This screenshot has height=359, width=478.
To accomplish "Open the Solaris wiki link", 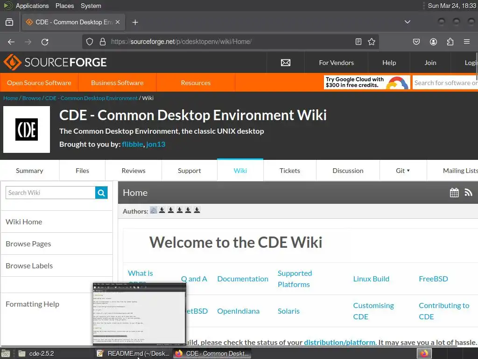I will pos(288,311).
